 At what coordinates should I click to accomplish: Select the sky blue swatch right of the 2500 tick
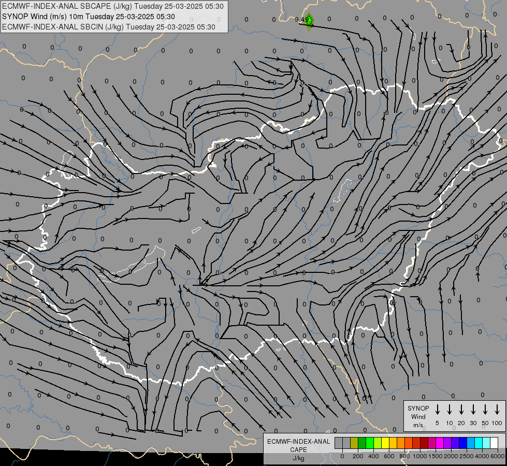[470, 443]
